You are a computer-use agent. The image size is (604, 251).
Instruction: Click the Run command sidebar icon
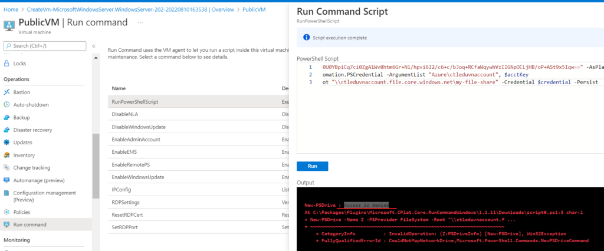pos(6,225)
